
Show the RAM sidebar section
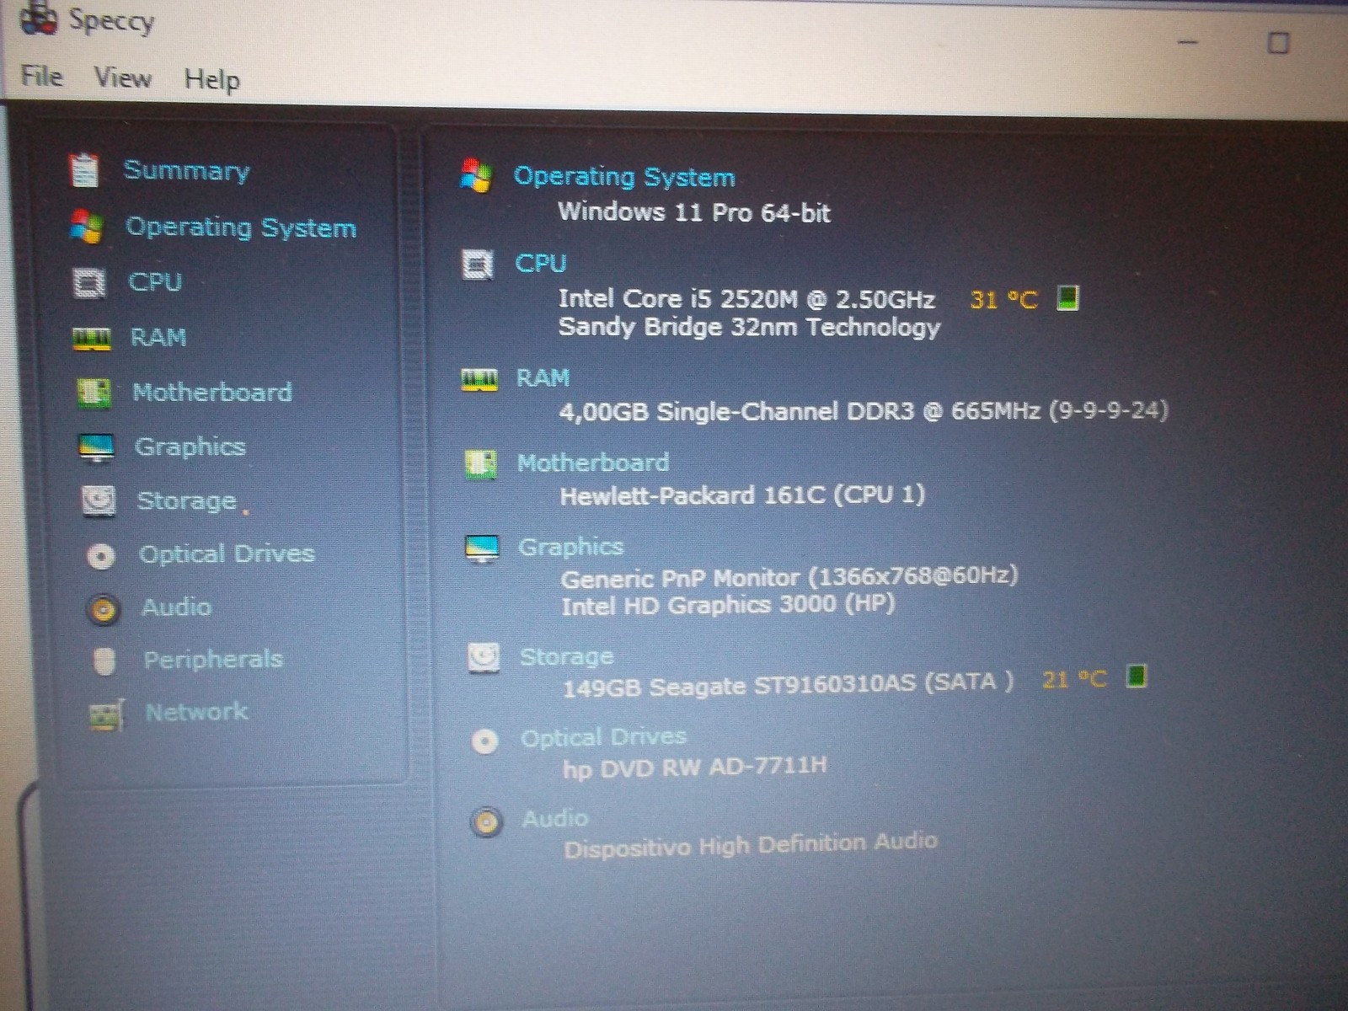(x=158, y=337)
